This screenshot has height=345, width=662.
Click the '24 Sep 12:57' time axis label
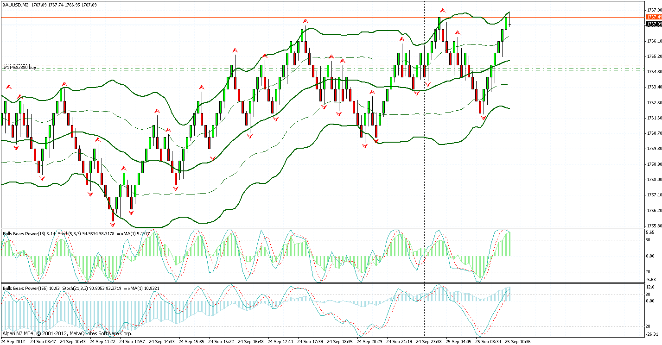[132, 341]
